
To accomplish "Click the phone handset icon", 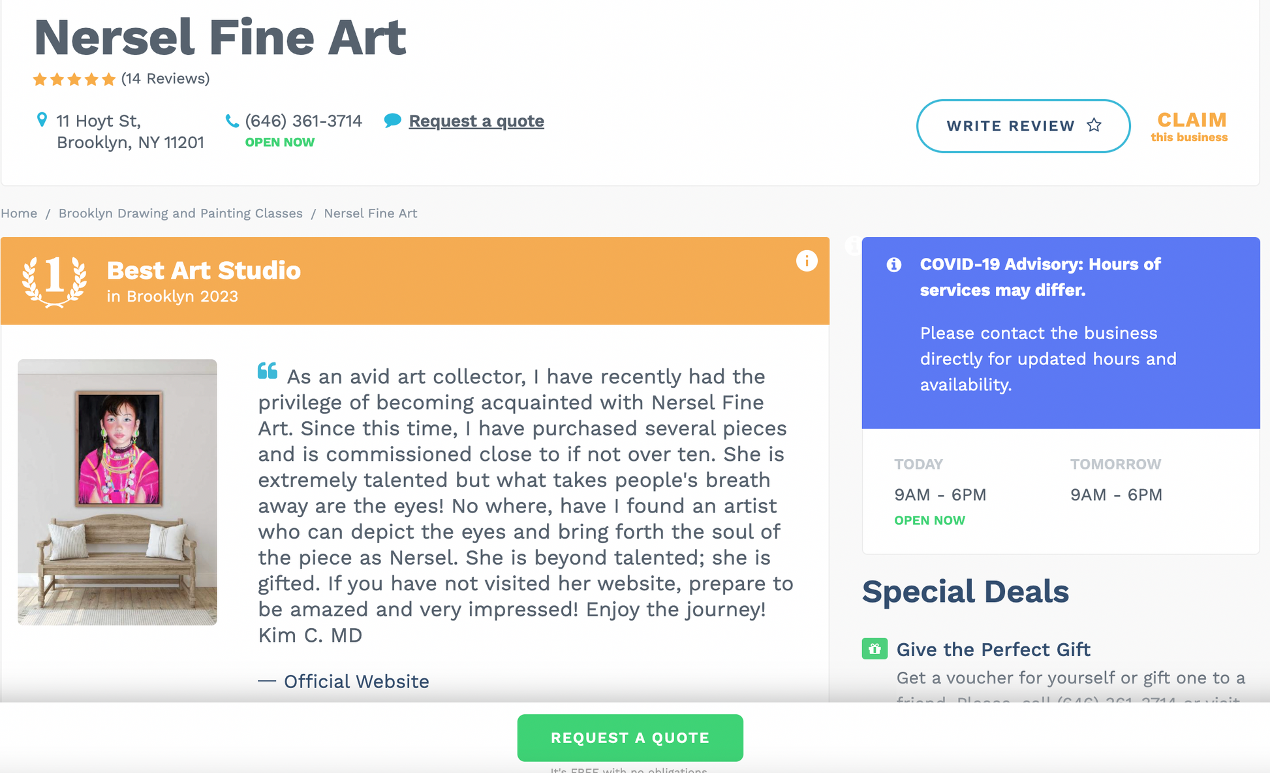I will click(x=232, y=121).
